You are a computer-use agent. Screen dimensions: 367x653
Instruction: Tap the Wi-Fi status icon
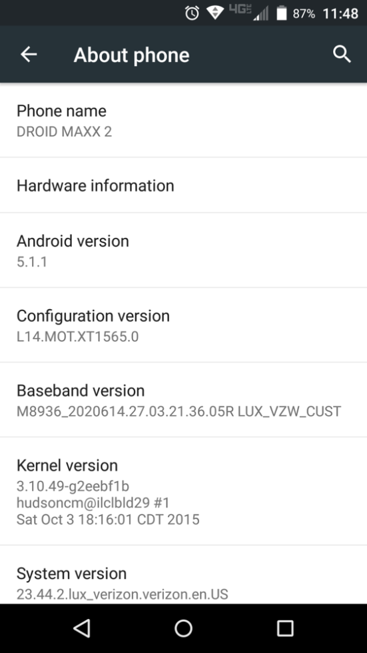pos(215,13)
